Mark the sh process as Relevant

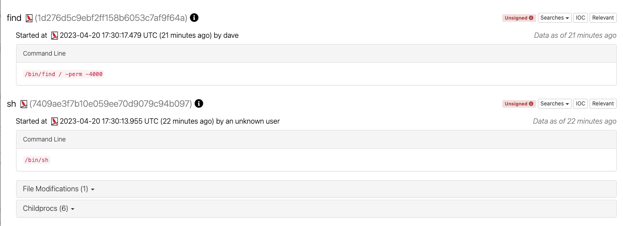point(603,104)
